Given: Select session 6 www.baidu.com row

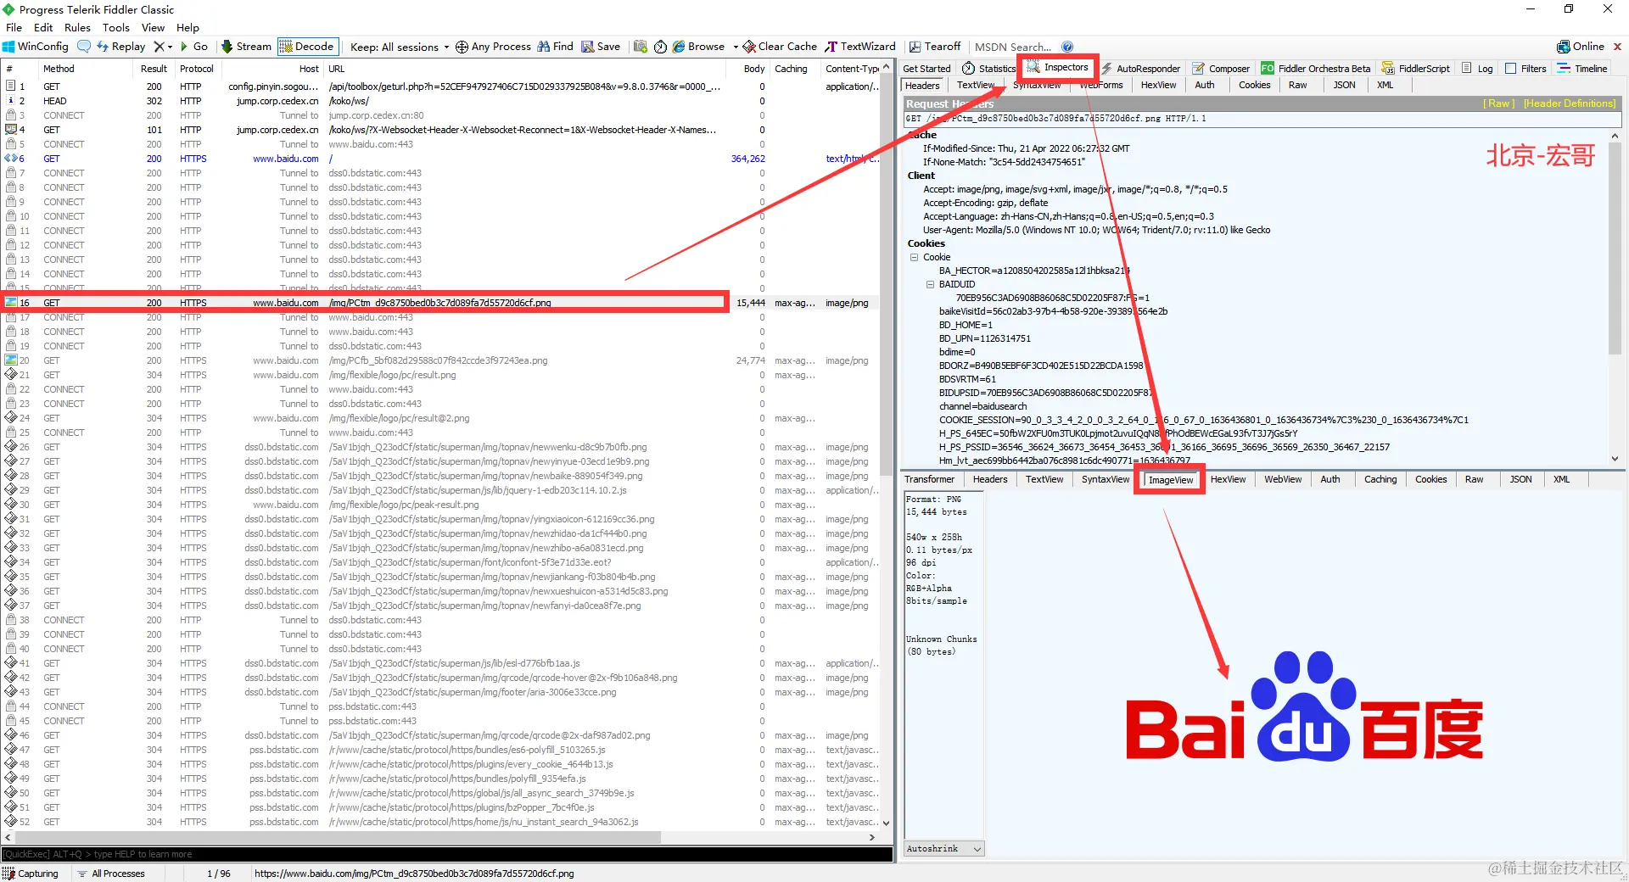Looking at the screenshot, I should (441, 159).
